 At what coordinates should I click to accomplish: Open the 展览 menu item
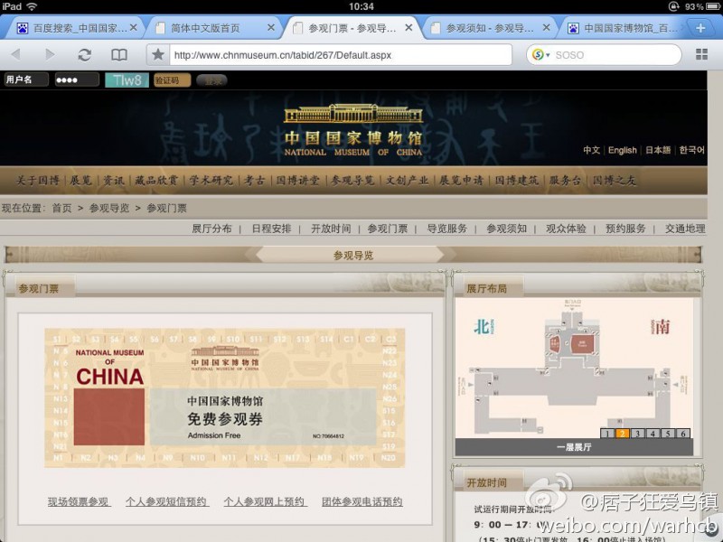coord(80,180)
